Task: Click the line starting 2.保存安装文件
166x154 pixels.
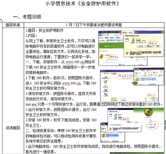Action: click(x=61, y=94)
